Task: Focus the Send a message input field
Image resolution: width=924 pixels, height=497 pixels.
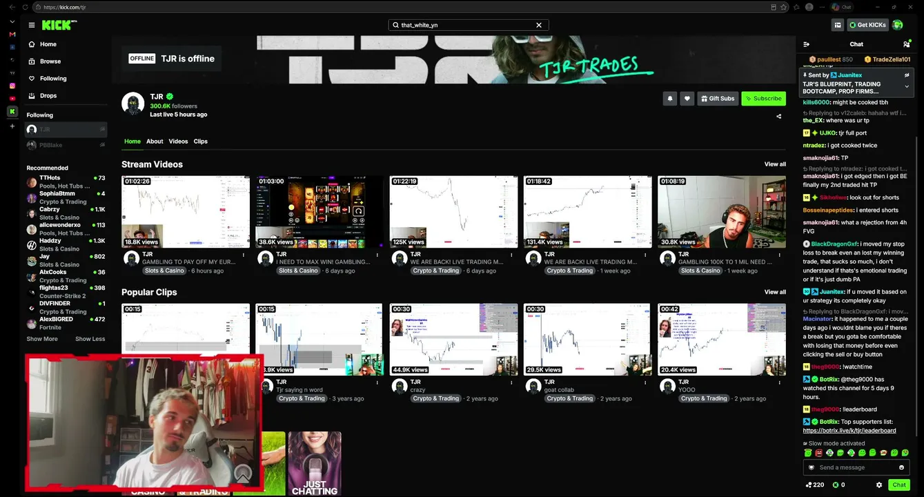Action: pyautogui.click(x=856, y=467)
